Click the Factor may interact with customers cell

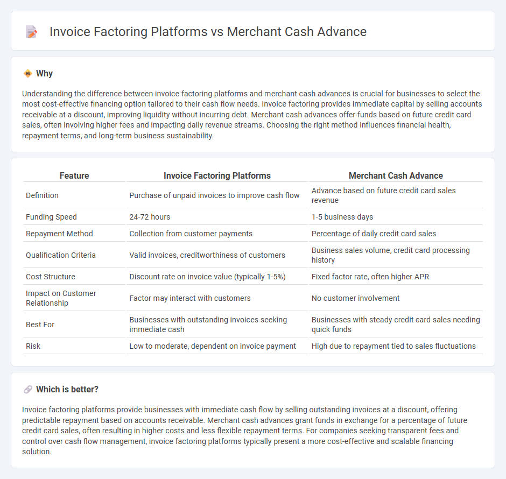(217, 298)
